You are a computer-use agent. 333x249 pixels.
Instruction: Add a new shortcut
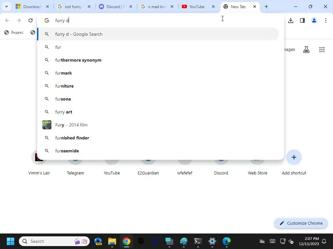click(294, 163)
